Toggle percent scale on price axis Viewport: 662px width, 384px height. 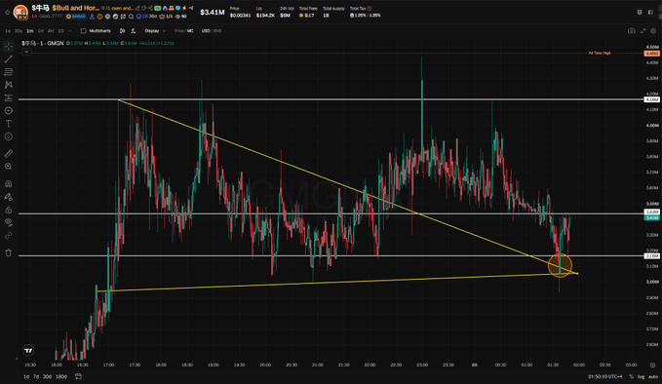pyautogui.click(x=631, y=376)
